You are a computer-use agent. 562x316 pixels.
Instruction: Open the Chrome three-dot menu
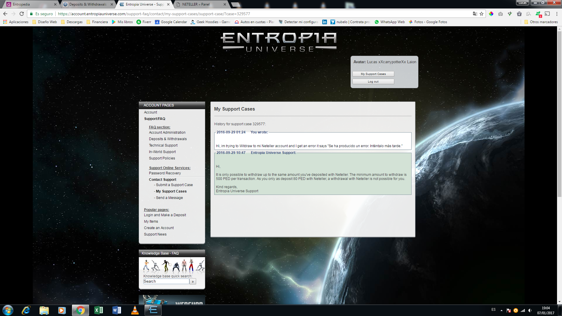pos(557,14)
